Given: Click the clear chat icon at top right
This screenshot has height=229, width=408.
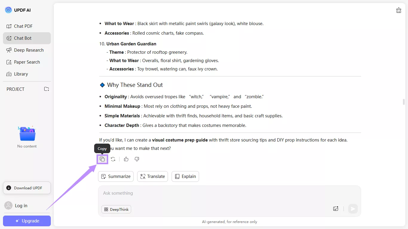Looking at the screenshot, I should click(398, 10).
